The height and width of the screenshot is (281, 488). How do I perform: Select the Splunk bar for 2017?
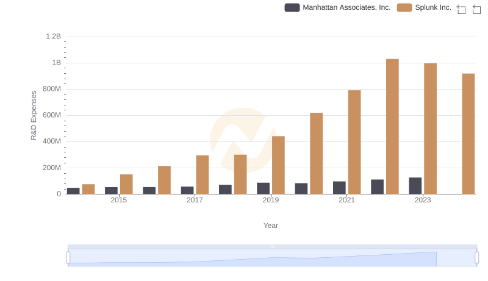pos(203,175)
